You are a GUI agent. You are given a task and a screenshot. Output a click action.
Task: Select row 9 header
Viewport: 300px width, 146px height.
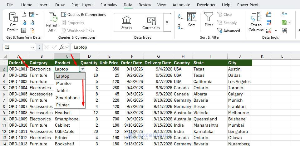pyautogui.click(x=4, y=113)
